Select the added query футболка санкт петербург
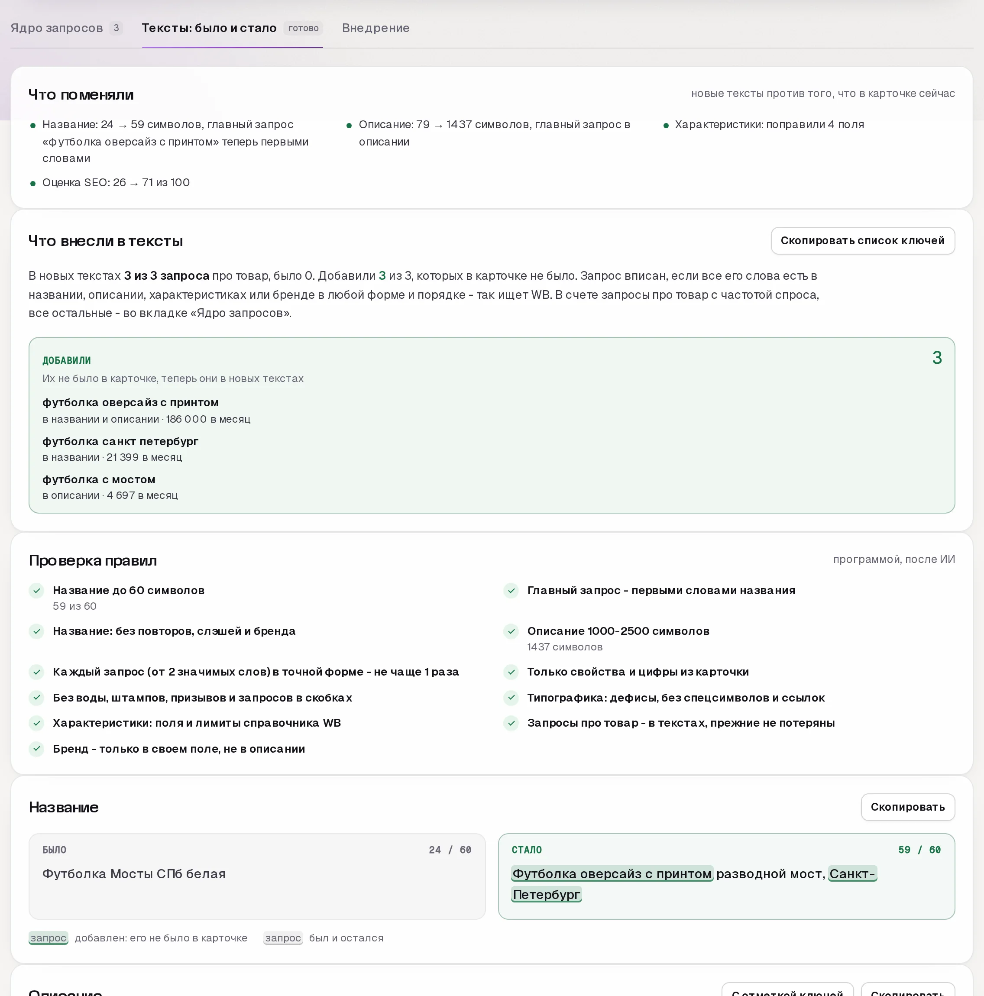The width and height of the screenshot is (984, 996). 120,441
